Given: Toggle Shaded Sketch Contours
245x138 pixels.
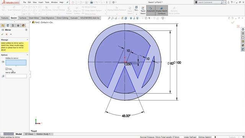Looking at the screenshot, I should click(162, 10).
